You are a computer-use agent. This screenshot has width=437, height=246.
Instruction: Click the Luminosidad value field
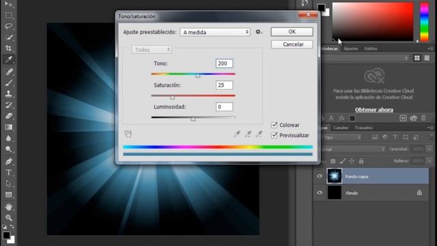[x=224, y=107]
